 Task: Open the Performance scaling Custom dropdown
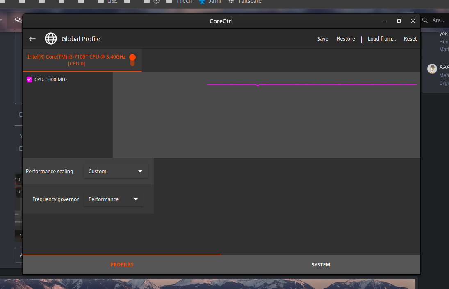click(x=116, y=171)
